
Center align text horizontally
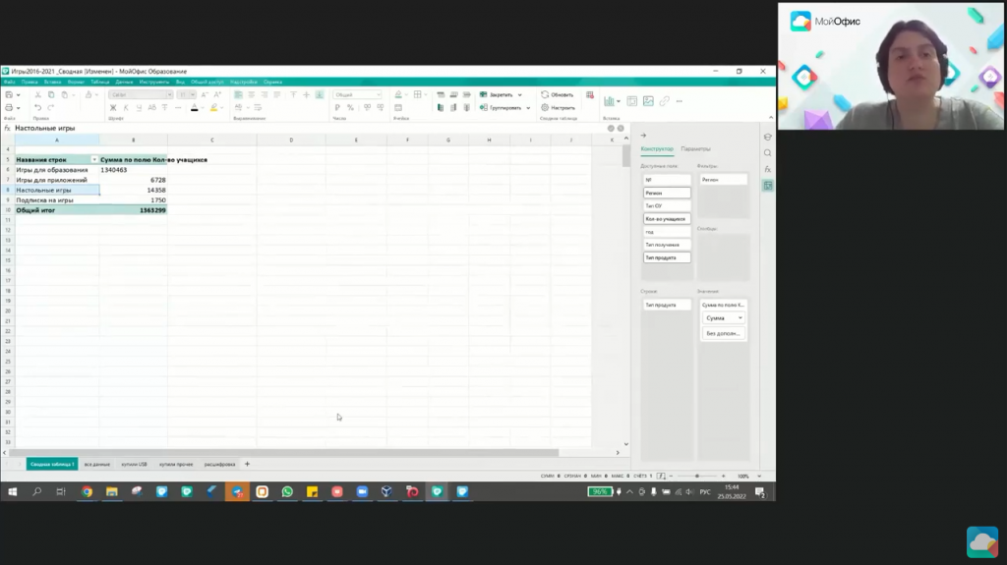[251, 95]
